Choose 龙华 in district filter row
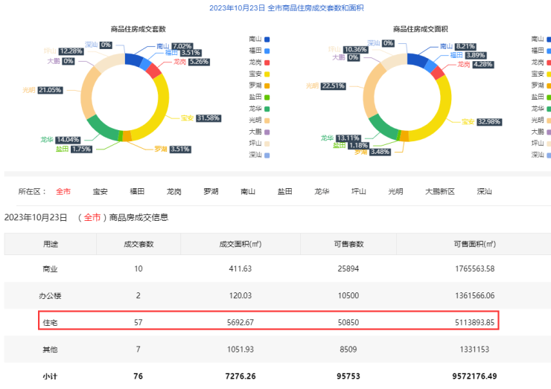The width and height of the screenshot is (551, 389). tap(322, 191)
